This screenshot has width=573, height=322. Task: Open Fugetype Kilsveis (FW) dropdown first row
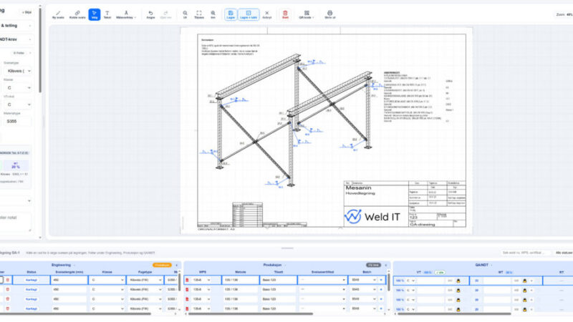point(145,280)
